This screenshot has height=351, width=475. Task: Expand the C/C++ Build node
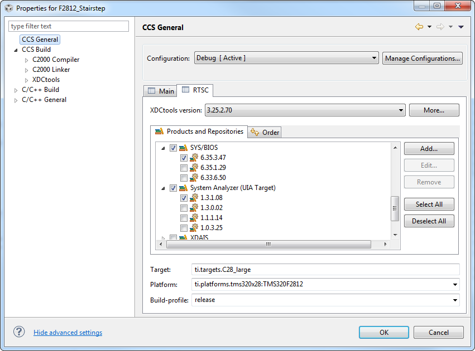[16, 90]
